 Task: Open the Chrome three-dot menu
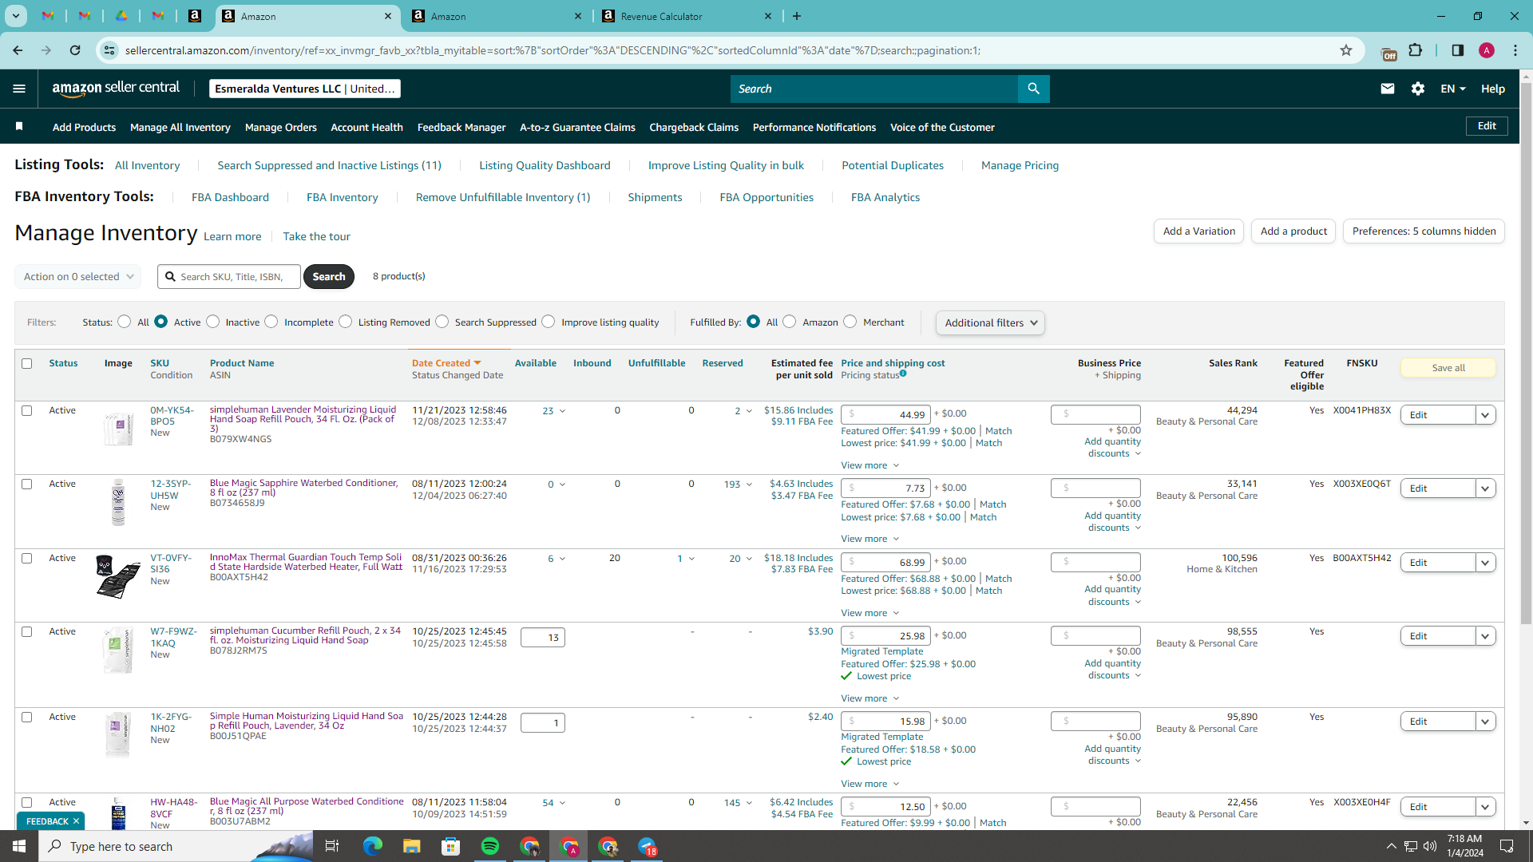click(1515, 50)
